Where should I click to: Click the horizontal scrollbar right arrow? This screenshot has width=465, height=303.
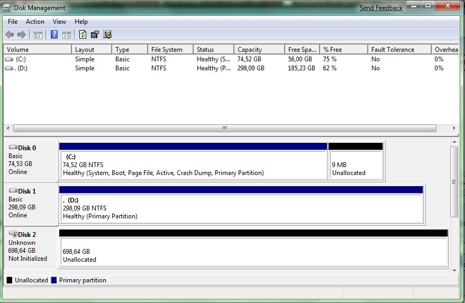pyautogui.click(x=454, y=128)
